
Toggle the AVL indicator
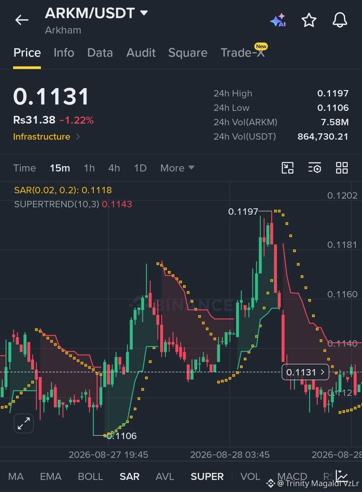(x=165, y=476)
